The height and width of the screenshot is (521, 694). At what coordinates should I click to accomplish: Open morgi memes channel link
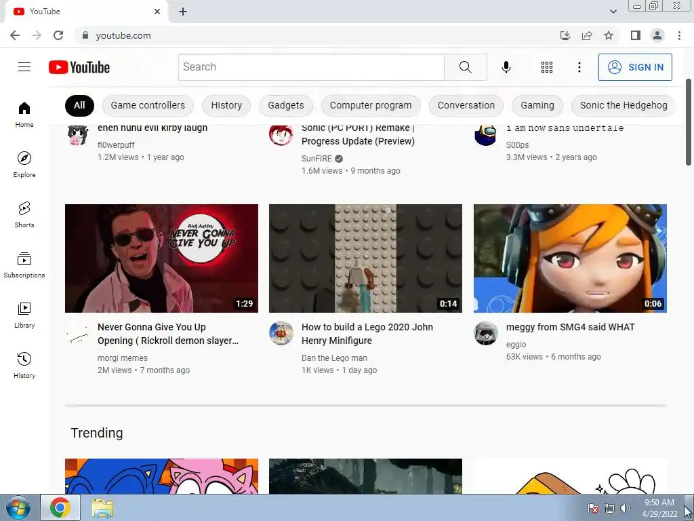123,358
